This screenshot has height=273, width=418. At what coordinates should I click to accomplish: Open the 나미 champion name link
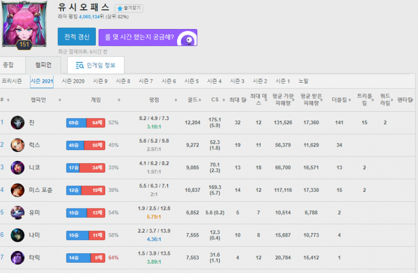click(34, 235)
